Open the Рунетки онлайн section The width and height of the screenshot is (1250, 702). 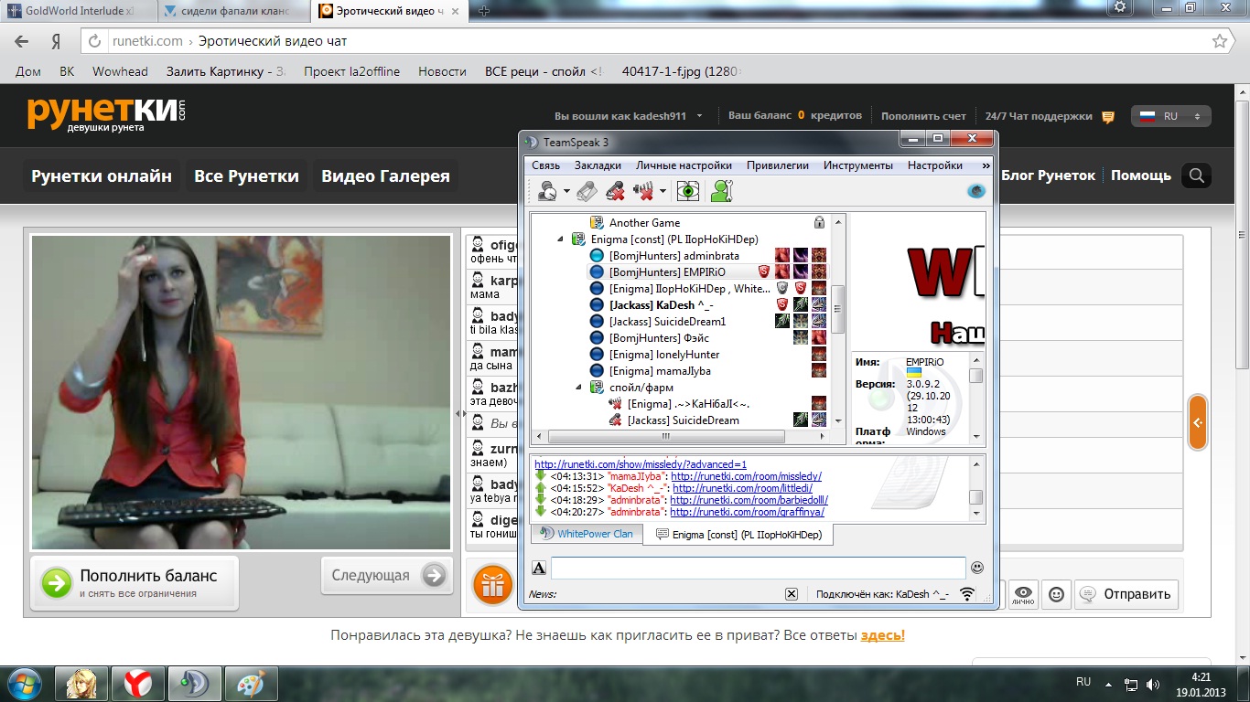click(x=102, y=176)
